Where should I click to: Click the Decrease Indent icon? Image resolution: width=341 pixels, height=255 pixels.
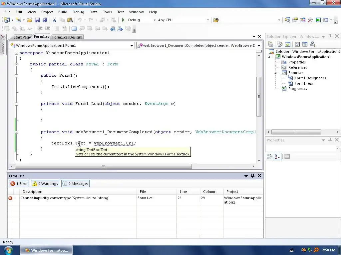pyautogui.click(x=40, y=29)
